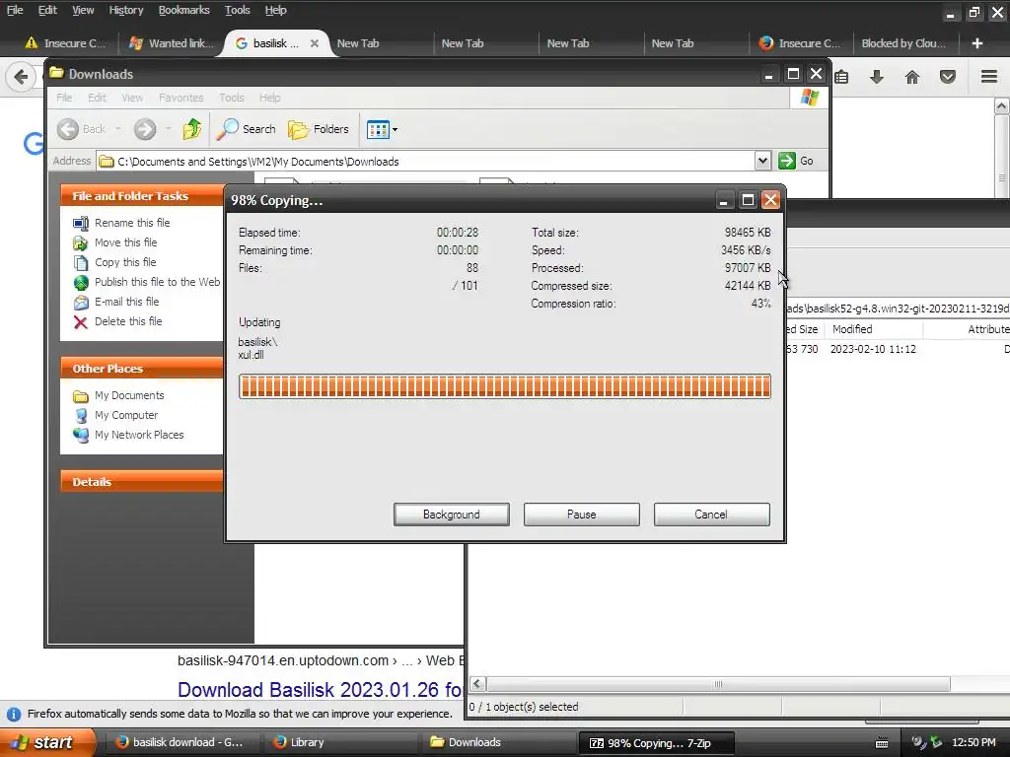The image size is (1010, 757).
Task: Collapse the File and Folder Tasks header
Action: pyautogui.click(x=142, y=196)
